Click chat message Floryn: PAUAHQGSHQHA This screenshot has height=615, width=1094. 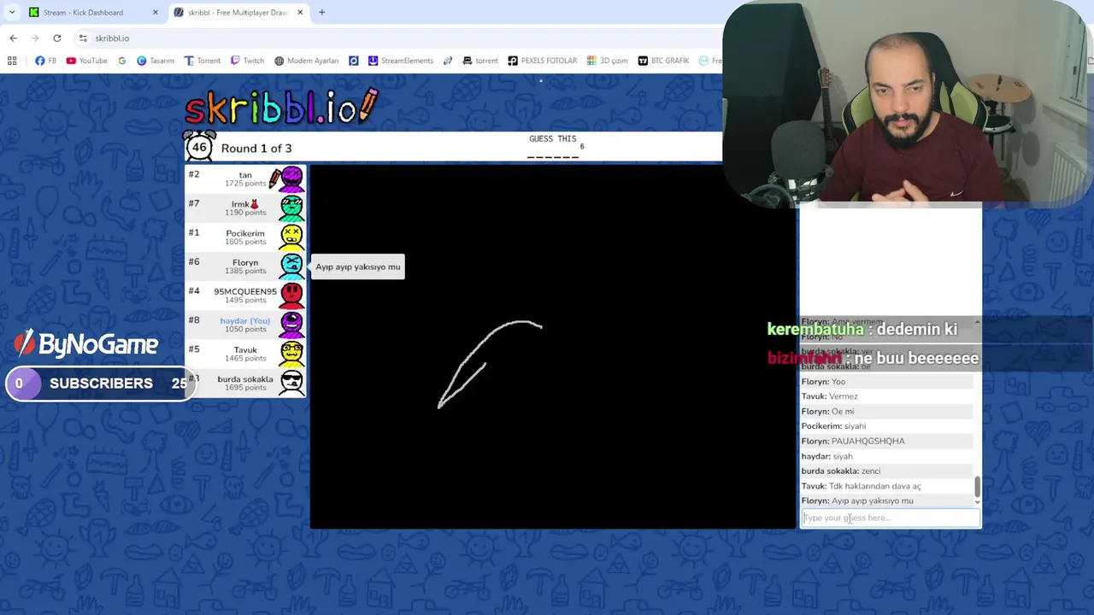(x=852, y=441)
